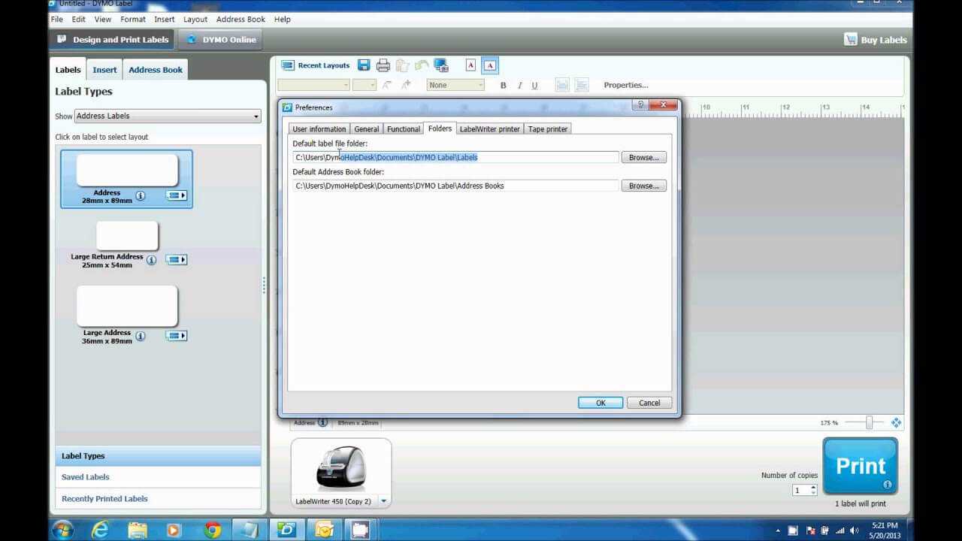Open Google Chrome from the taskbar
962x541 pixels.
(212, 530)
